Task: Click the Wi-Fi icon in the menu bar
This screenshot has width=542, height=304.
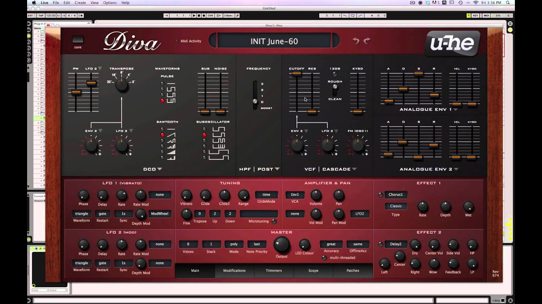Action: [476, 3]
